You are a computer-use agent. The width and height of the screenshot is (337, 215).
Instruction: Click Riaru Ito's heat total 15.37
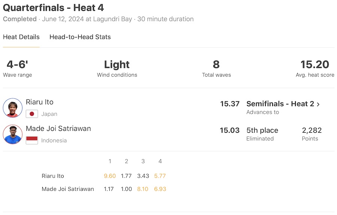[230, 104]
